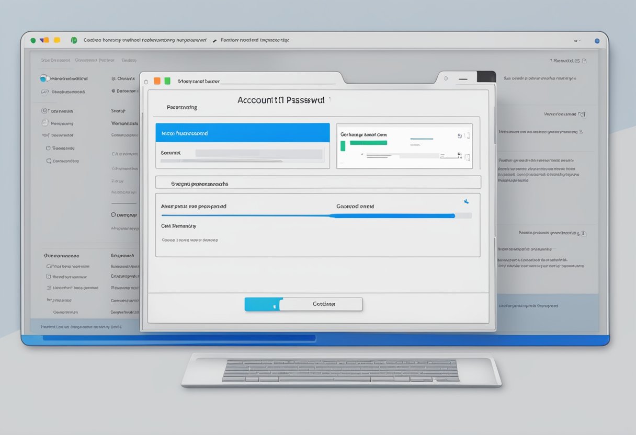
Task: Click the blue circle at far right of top bar
Action: pos(597,40)
